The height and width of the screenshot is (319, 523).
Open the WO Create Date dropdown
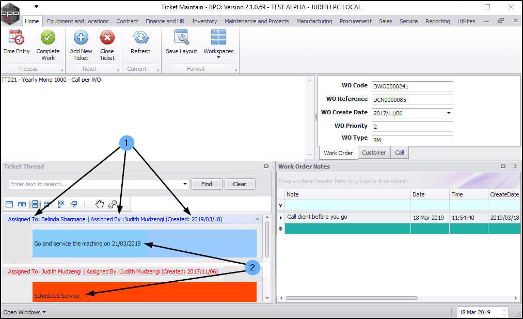click(449, 113)
